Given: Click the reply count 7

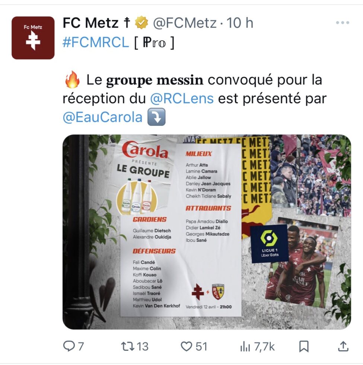Looking at the screenshot, I should 80,346.
